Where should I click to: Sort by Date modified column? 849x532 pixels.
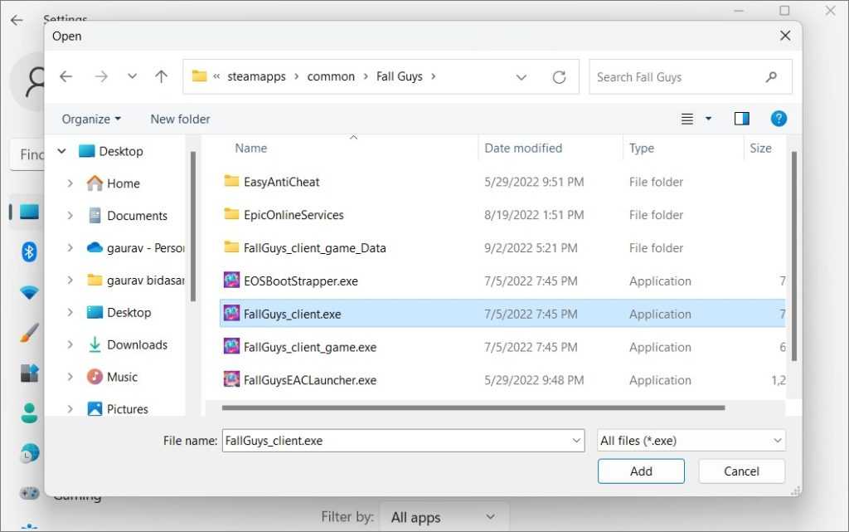point(523,148)
